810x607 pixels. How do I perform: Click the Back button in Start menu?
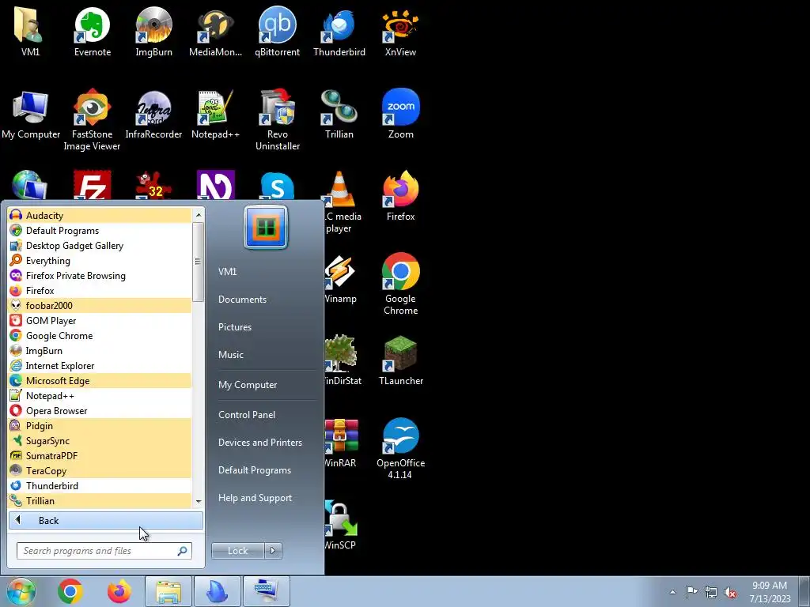(106, 520)
